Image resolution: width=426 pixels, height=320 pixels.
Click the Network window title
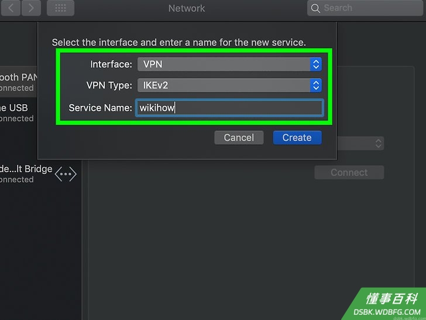(187, 8)
